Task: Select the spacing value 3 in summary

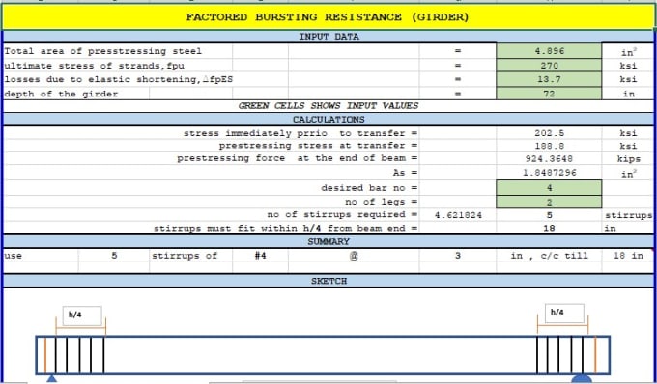Action: (458, 255)
